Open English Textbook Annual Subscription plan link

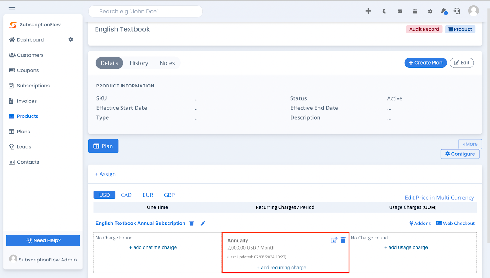tap(140, 223)
